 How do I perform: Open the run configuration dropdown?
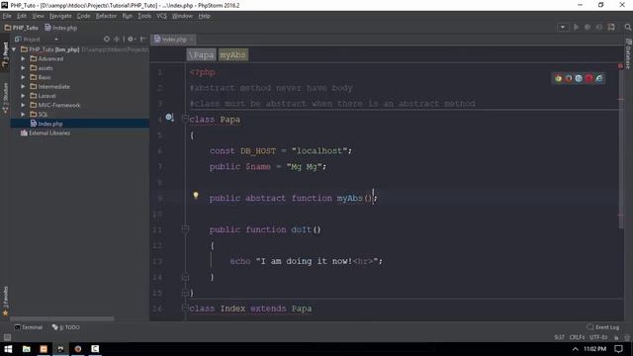(563, 27)
